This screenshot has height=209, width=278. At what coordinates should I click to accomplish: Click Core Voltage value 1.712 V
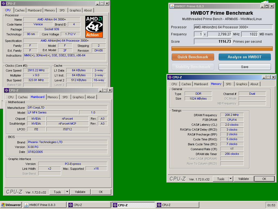(x=70, y=34)
